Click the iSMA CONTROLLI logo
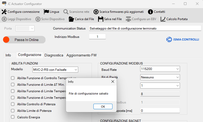 (x=183, y=39)
